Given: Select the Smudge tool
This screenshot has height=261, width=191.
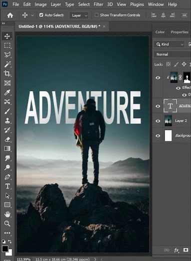Looking at the screenshot, I should point(7,158).
